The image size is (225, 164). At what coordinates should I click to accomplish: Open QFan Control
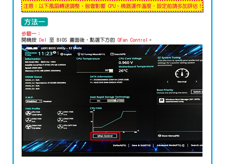(x=105, y=136)
